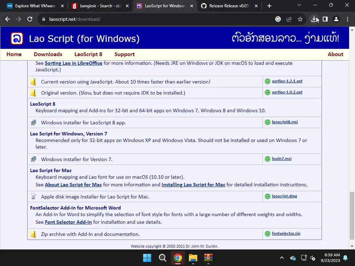
Task: Reload the page
Action: click(x=30, y=19)
